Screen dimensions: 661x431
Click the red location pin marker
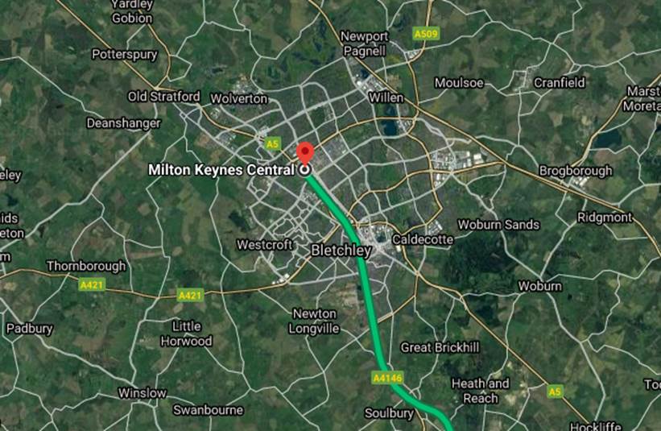305,154
